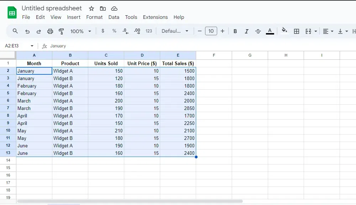Open horizontal align dropdown
Image resolution: width=356 pixels, height=205 pixels.
tap(328, 31)
